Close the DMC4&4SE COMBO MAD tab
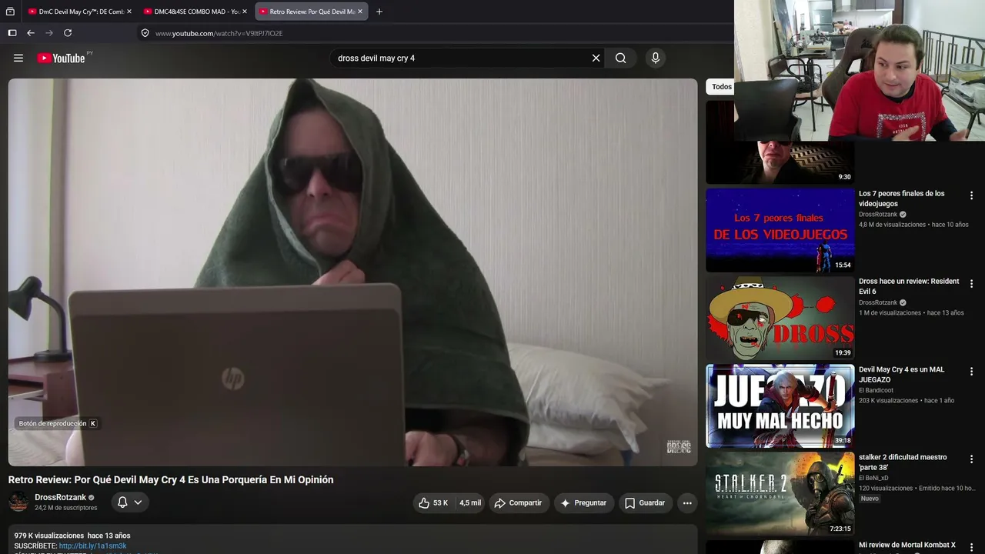The height and width of the screenshot is (554, 985). tap(245, 12)
